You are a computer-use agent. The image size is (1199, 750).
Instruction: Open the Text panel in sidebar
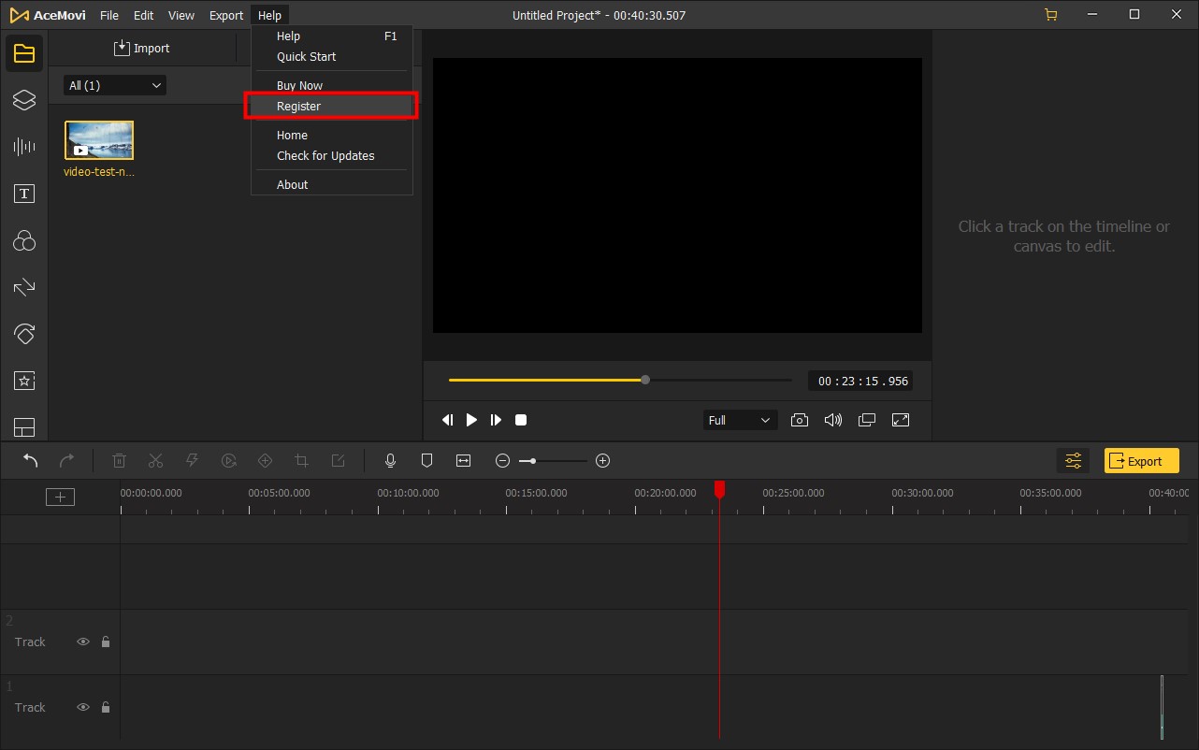[24, 194]
